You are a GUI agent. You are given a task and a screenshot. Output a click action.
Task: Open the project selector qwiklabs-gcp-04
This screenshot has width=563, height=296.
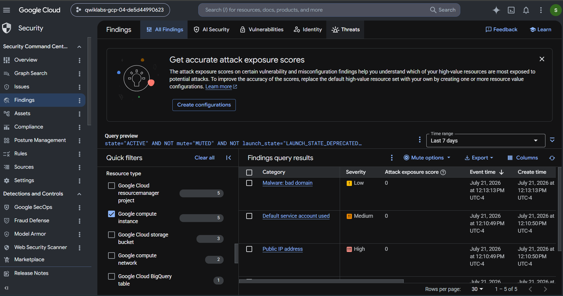[x=120, y=10]
